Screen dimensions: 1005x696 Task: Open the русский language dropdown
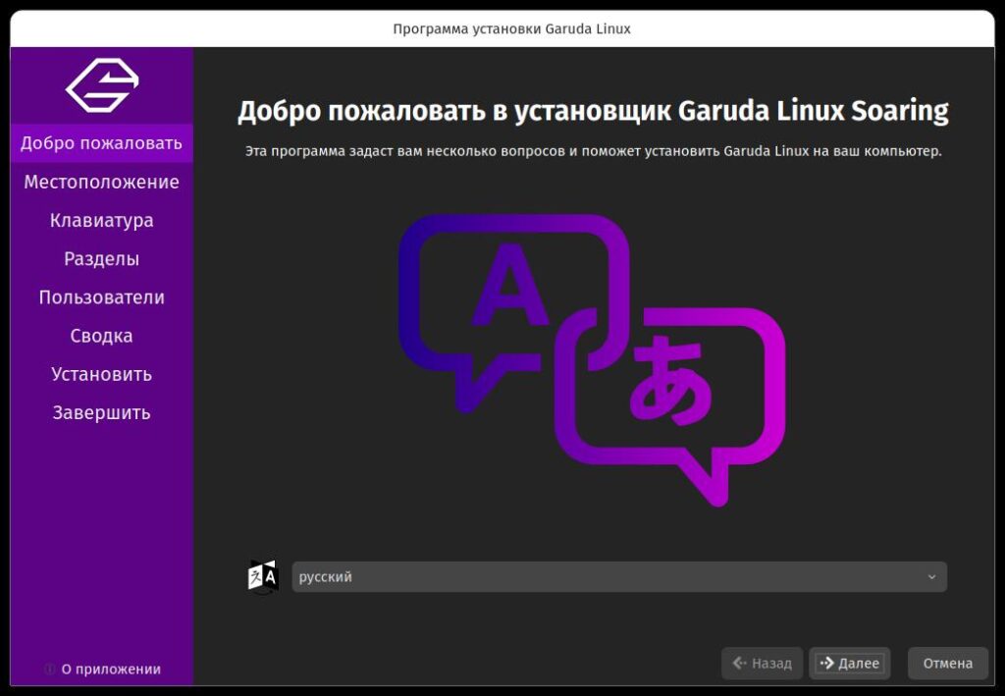tap(619, 577)
